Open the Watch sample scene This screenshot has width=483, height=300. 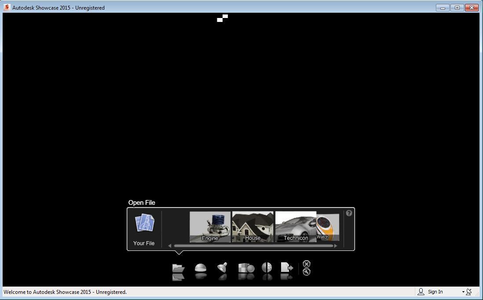tap(328, 228)
